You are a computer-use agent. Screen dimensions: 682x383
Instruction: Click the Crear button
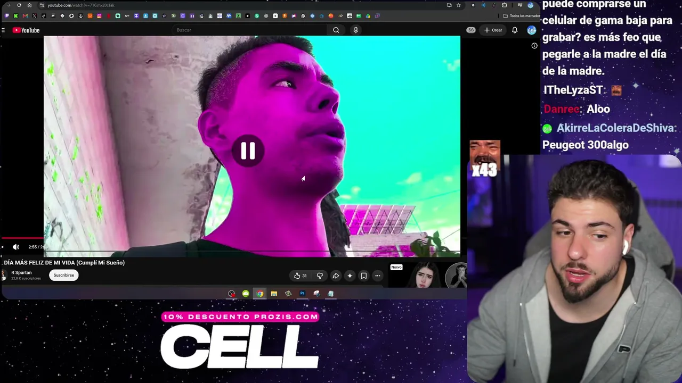pos(493,30)
